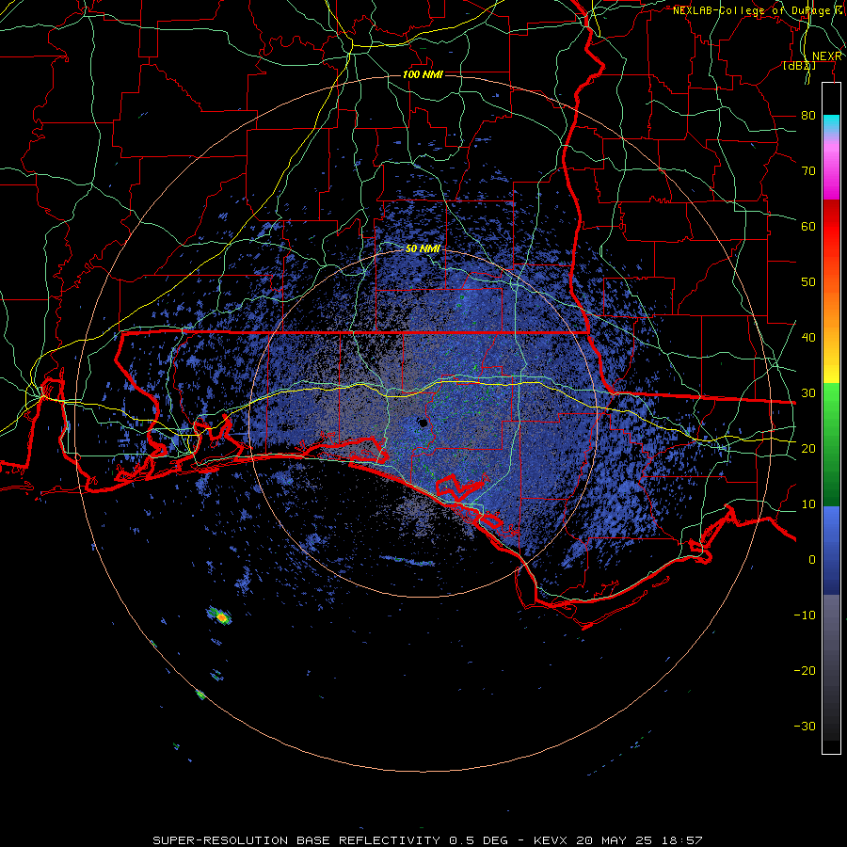Viewport: 847px width, 847px height.
Task: Click the "KEVX" station identifier in the caption
Action: (551, 840)
